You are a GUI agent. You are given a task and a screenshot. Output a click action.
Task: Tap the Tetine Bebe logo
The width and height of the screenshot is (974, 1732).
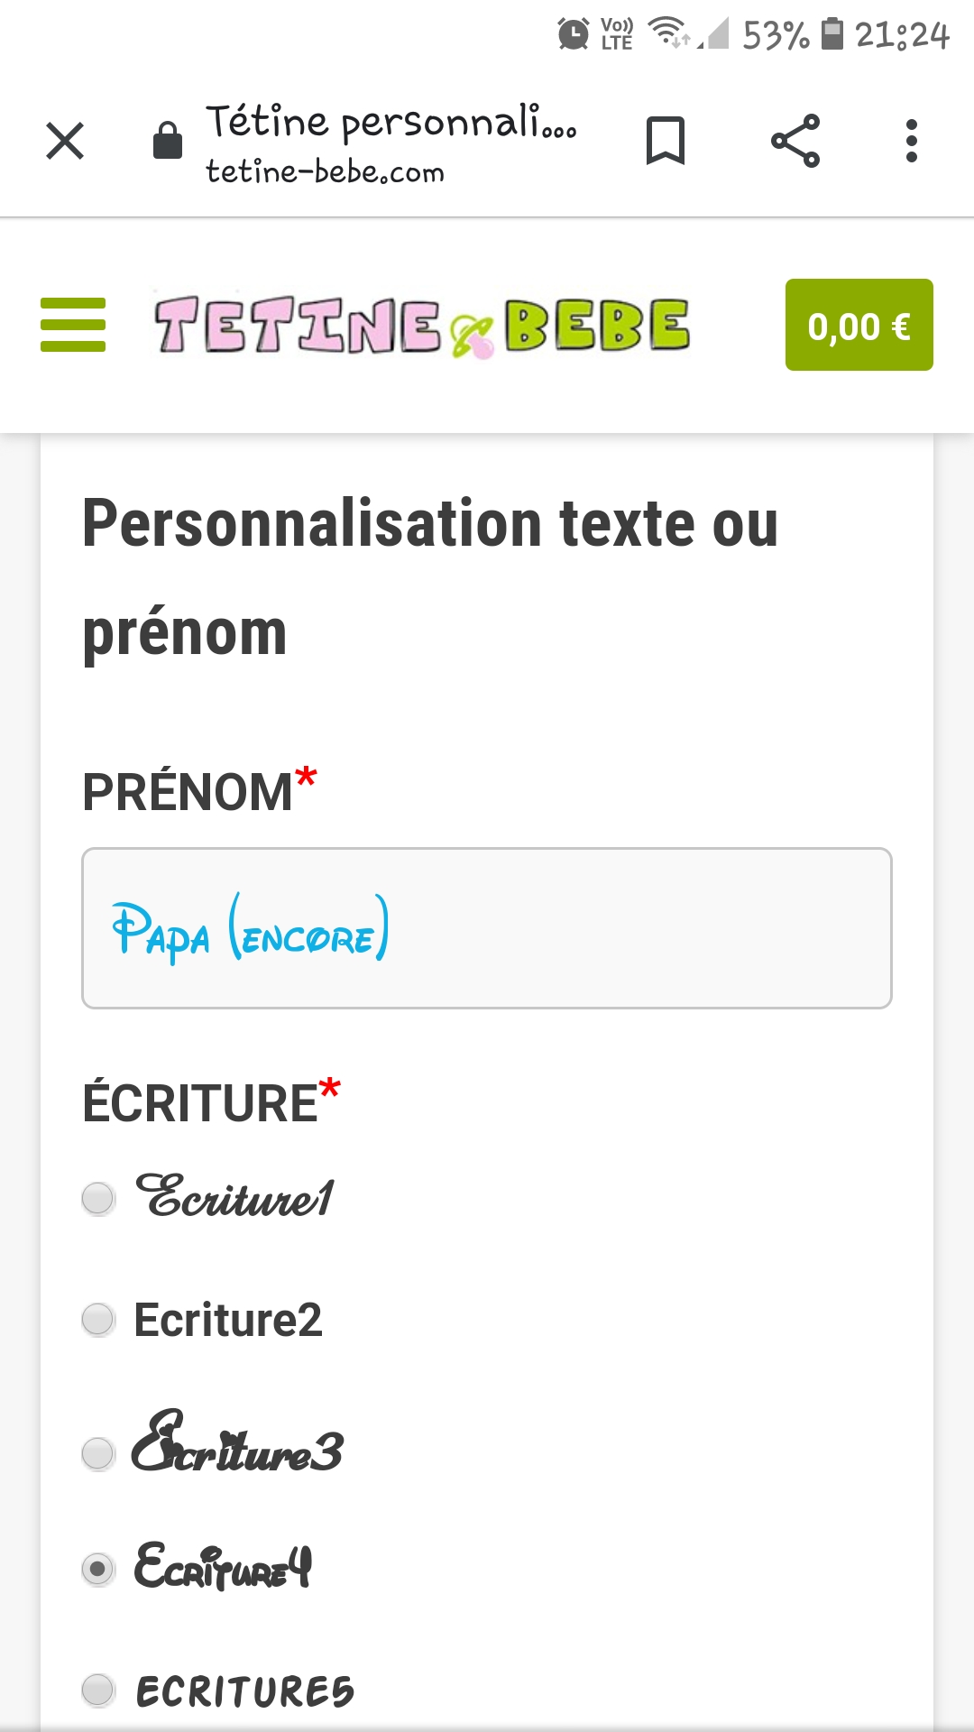coord(422,326)
